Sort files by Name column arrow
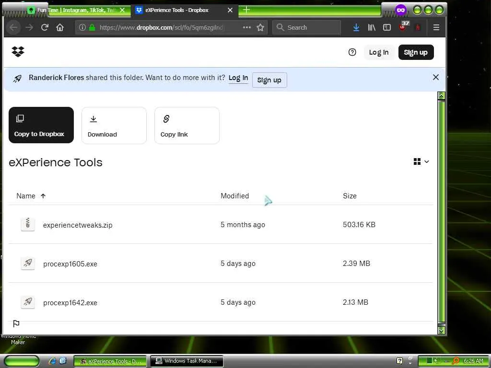The height and width of the screenshot is (368, 491). [x=43, y=196]
